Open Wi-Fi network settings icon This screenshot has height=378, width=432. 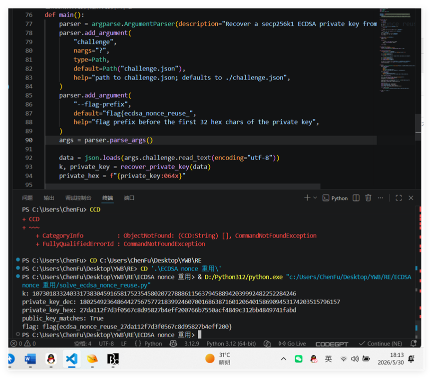coord(344,359)
